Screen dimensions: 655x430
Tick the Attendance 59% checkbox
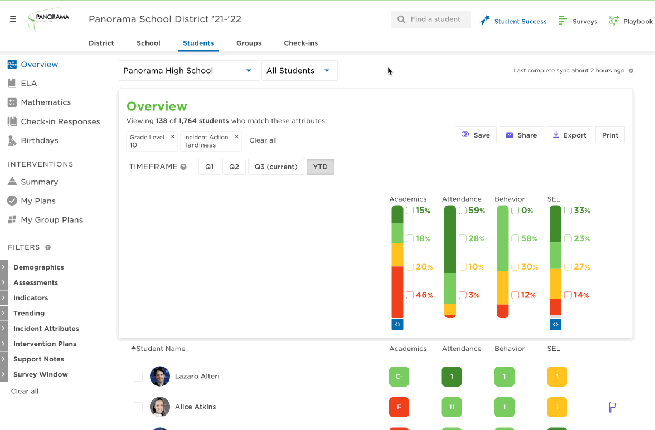pos(463,211)
